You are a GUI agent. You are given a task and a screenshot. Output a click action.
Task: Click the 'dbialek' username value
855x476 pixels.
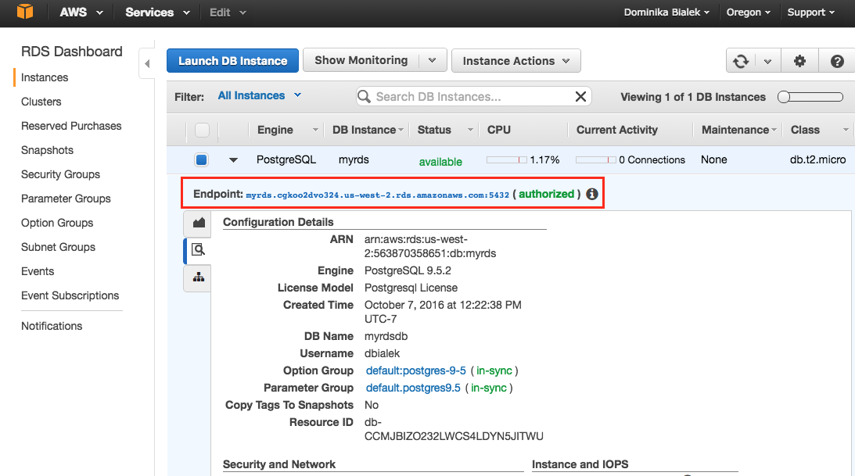pyautogui.click(x=383, y=353)
